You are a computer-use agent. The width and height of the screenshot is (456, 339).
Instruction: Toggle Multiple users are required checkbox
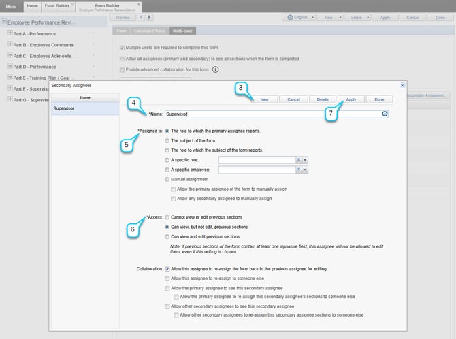click(x=122, y=48)
